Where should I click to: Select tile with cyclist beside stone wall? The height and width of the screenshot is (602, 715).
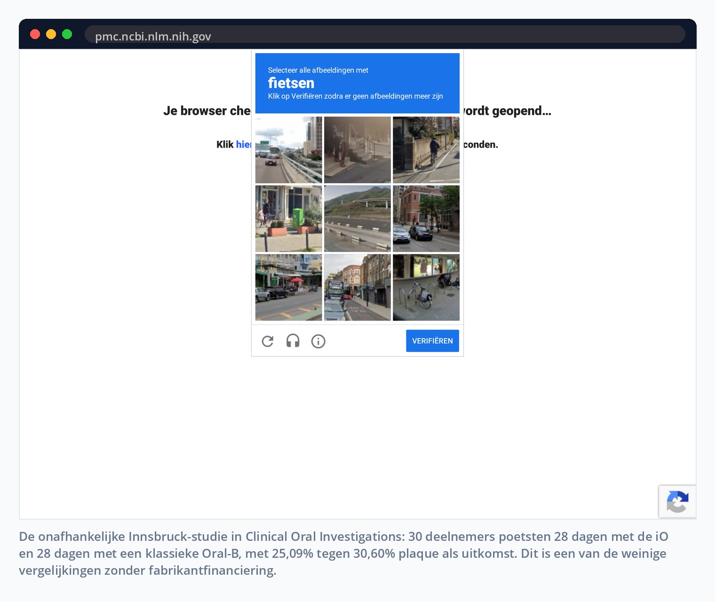pos(426,150)
